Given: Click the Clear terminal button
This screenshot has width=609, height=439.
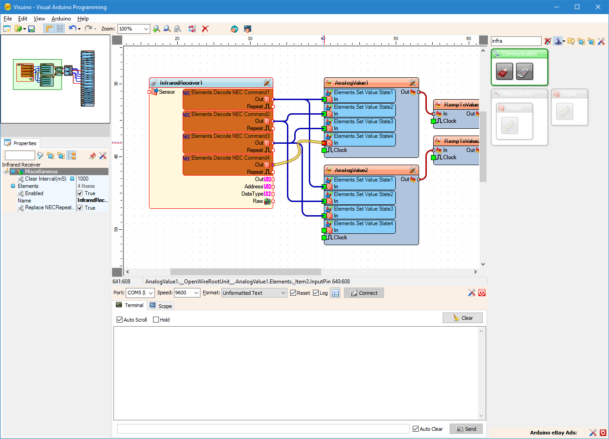Looking at the screenshot, I should point(462,318).
